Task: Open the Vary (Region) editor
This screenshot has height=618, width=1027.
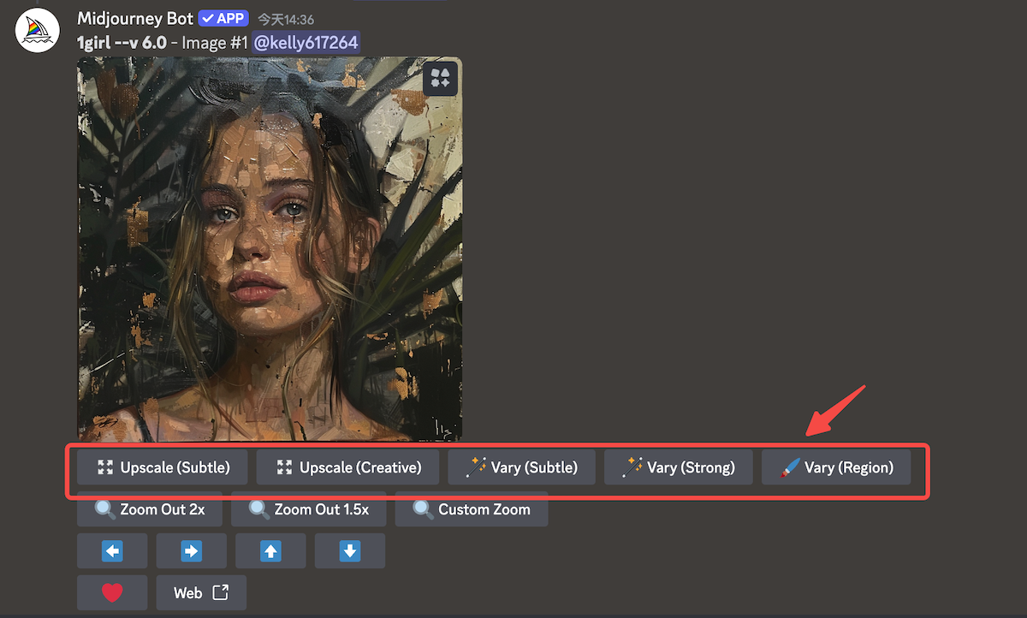Action: pos(835,467)
